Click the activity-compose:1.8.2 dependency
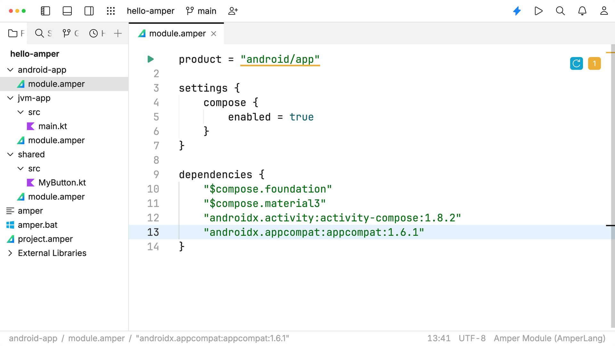The width and height of the screenshot is (615, 346). (332, 218)
